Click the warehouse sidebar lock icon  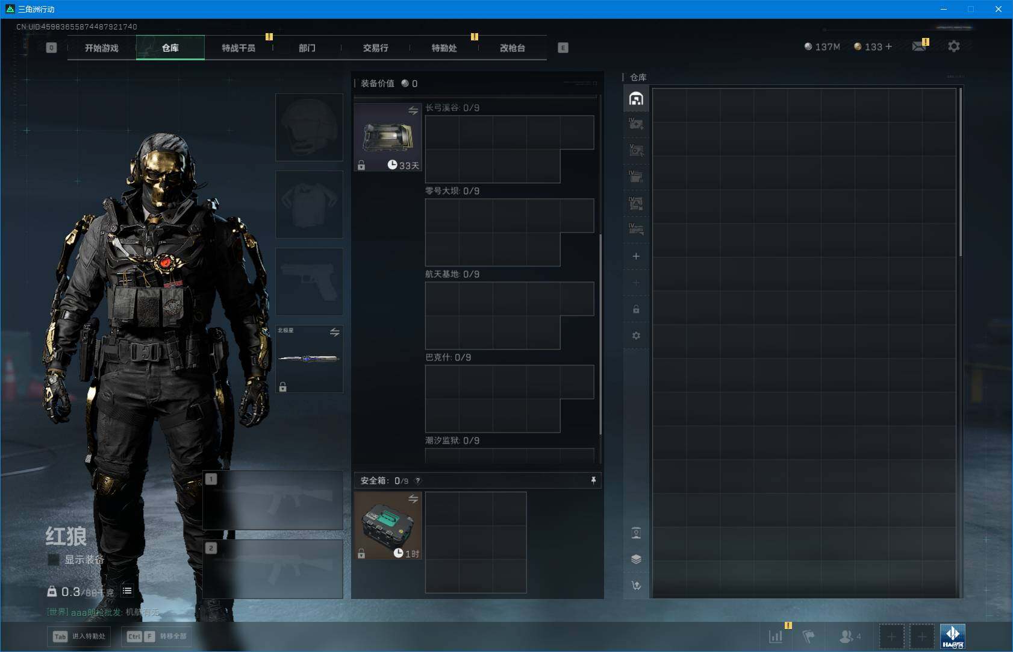coord(636,309)
